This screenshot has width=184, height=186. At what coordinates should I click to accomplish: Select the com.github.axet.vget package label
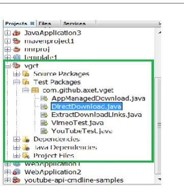(78, 90)
